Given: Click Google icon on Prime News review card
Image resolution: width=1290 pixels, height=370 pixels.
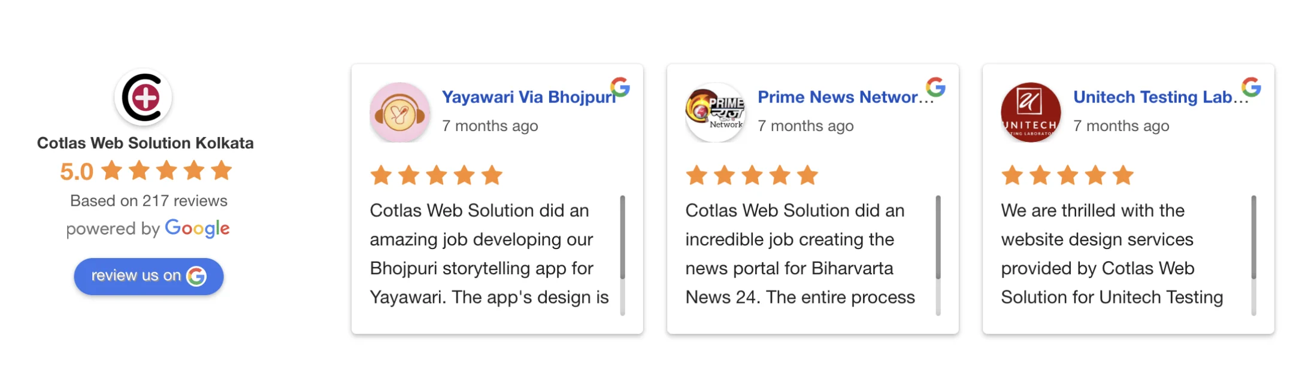Looking at the screenshot, I should point(936,87).
